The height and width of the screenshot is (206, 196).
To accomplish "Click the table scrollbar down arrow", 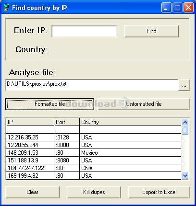I will [185, 176].
